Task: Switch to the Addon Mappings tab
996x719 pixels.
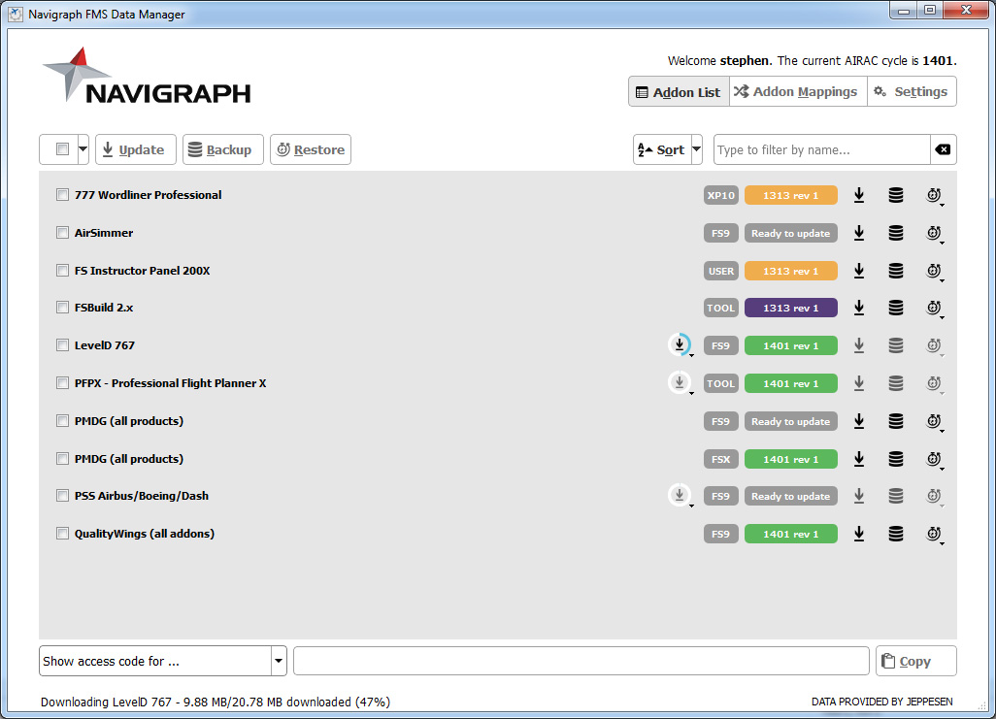Action: coord(796,92)
